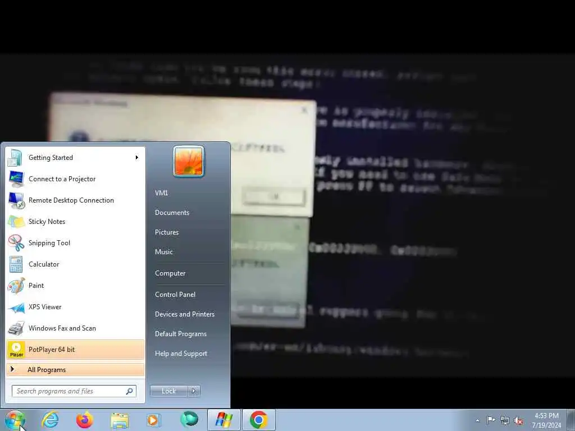Click the network tray icon

[505, 420]
